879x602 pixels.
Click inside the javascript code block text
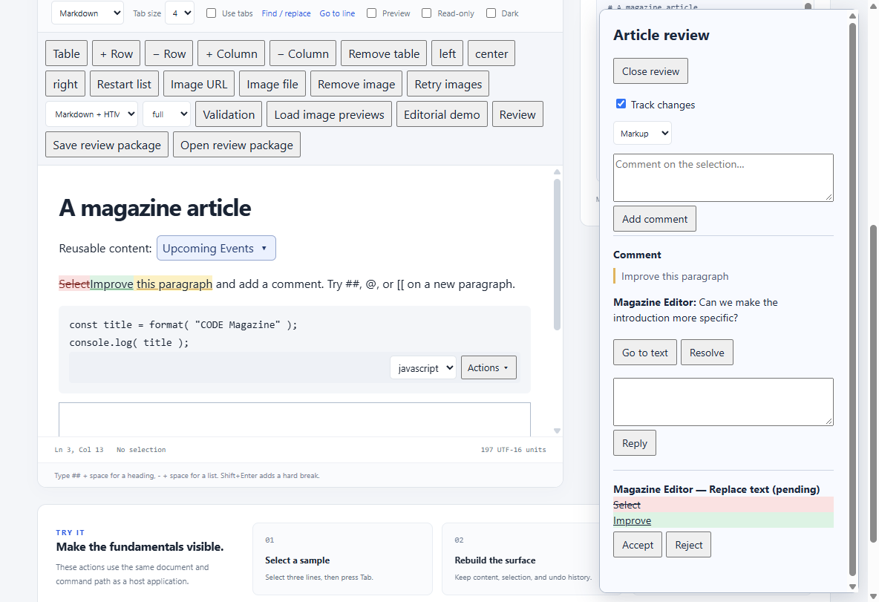[x=183, y=333]
